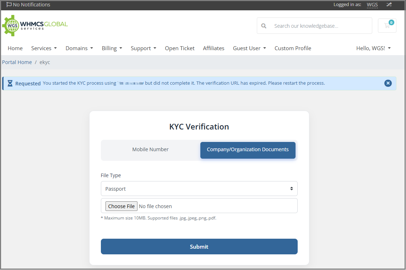406x270 pixels.
Task: Select Company/Organization Documents tab
Action: click(x=248, y=150)
